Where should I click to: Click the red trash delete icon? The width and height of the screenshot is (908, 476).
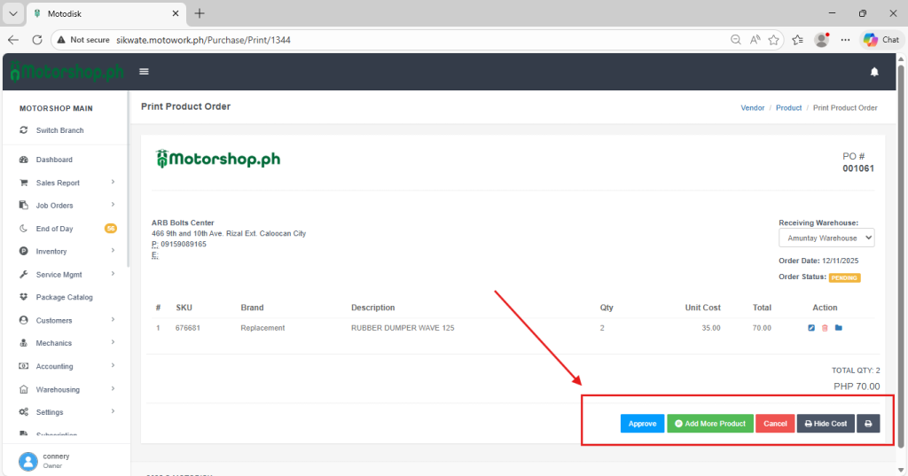point(825,328)
